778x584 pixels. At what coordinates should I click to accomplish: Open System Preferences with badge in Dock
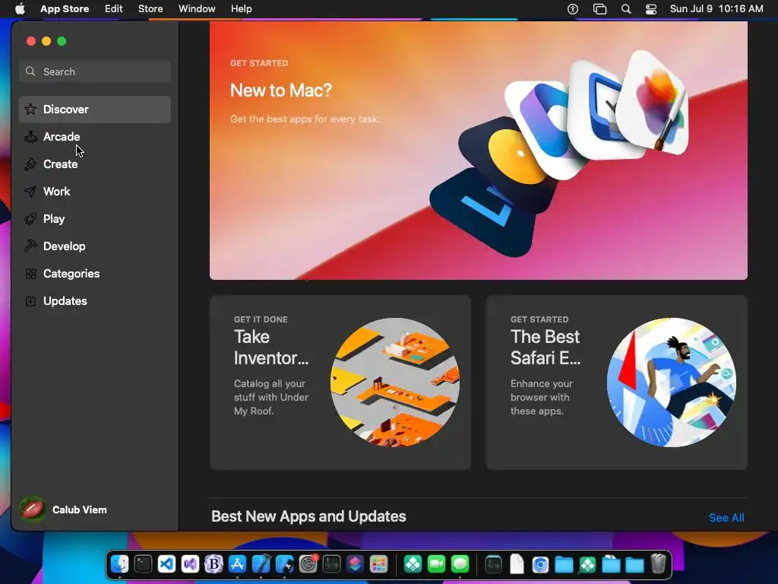[308, 564]
